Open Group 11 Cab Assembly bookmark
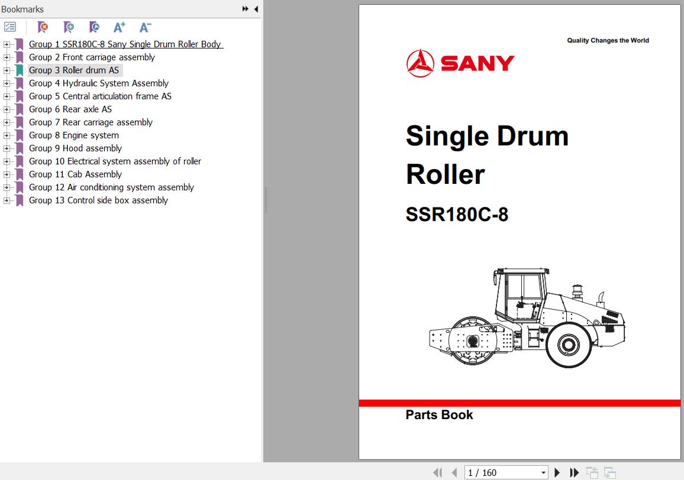The image size is (684, 480). point(75,174)
